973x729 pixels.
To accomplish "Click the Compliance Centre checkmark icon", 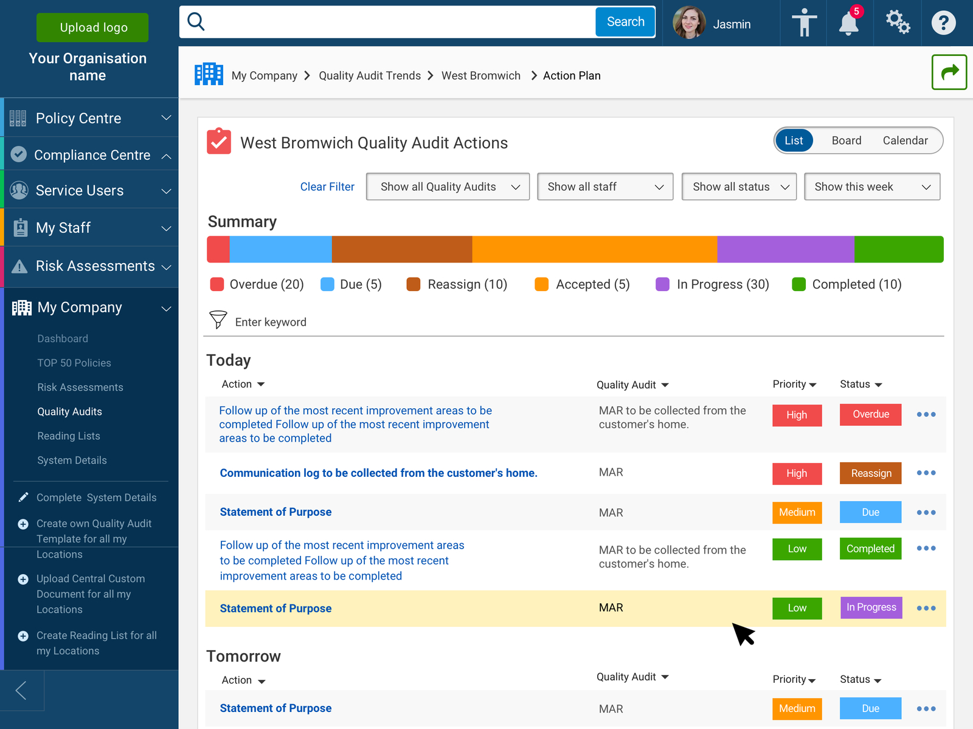I will pos(19,154).
